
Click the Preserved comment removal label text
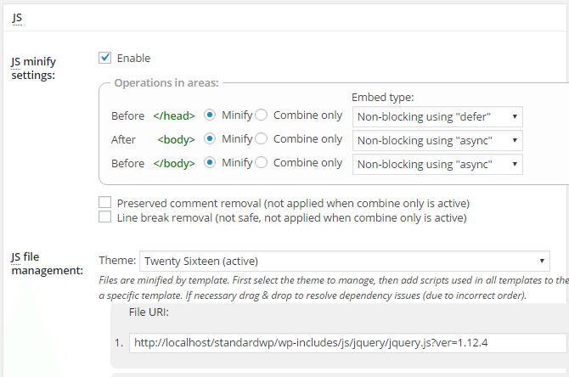point(293,203)
